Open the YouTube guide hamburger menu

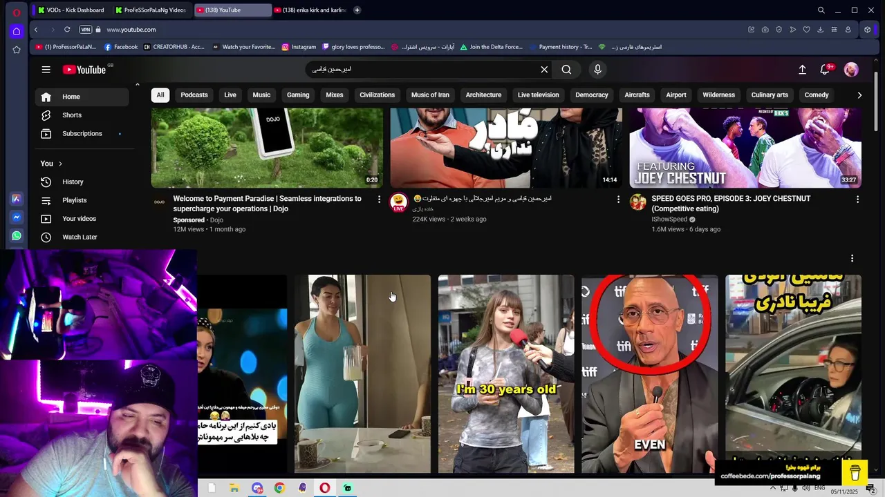click(x=46, y=70)
